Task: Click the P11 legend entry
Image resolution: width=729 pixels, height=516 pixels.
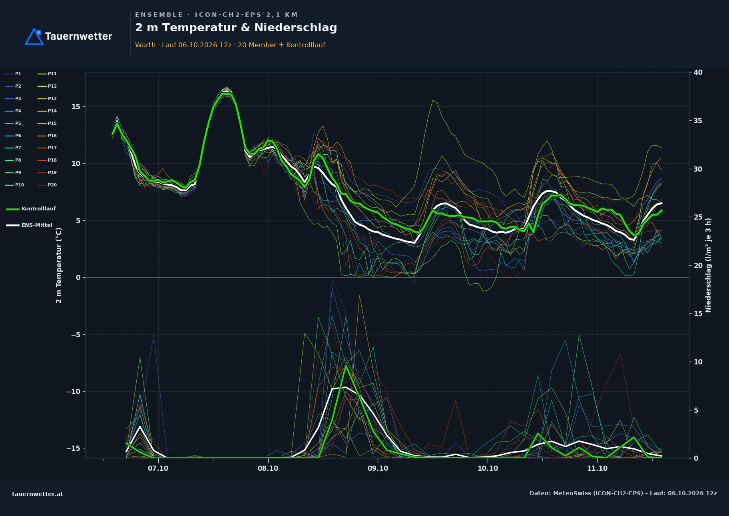Action: coord(47,74)
